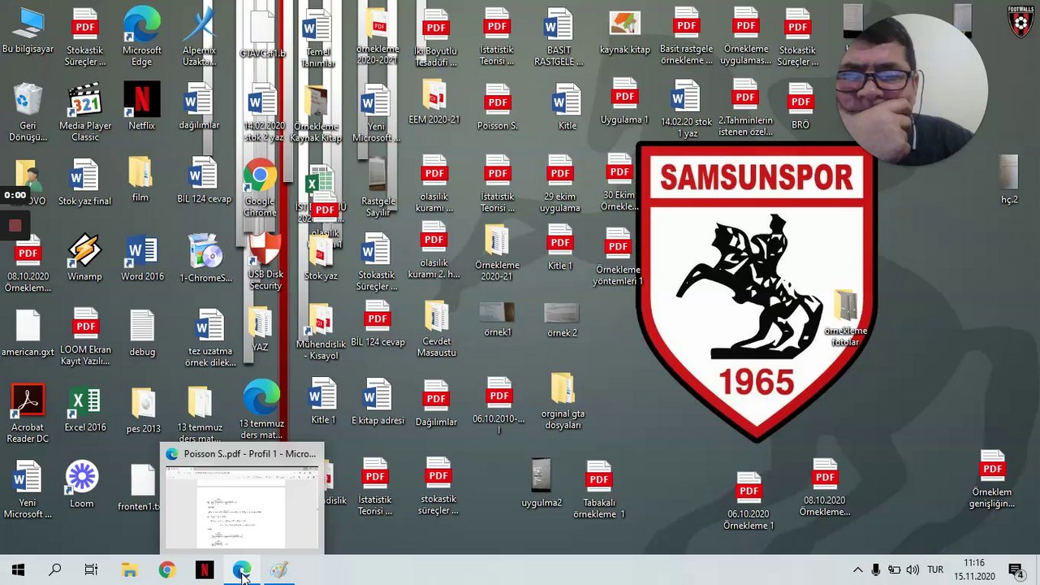1040x585 pixels.
Task: Select the Tabakalı örnekleme 1 PDF
Action: coord(598,490)
